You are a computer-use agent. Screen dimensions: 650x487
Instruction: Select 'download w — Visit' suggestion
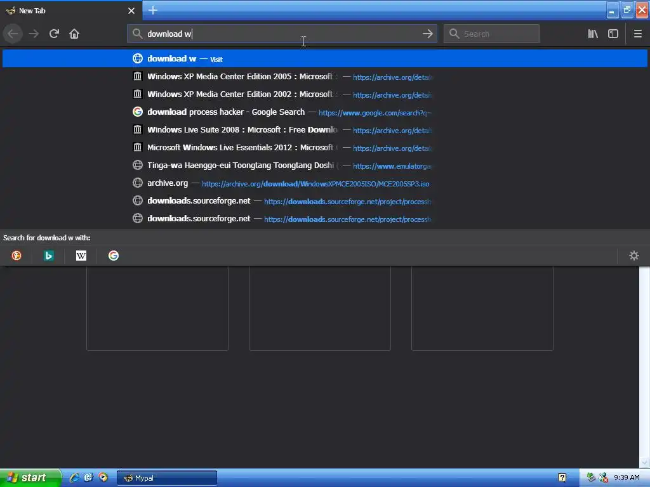tap(325, 59)
